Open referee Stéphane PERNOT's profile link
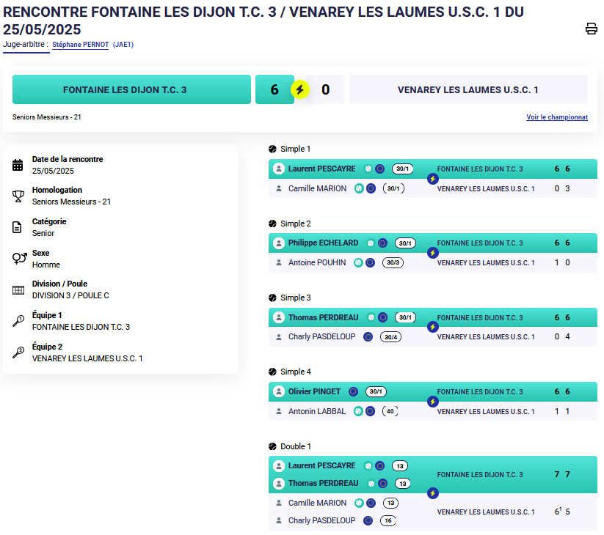Screen dimensions: 604x535 81,45
